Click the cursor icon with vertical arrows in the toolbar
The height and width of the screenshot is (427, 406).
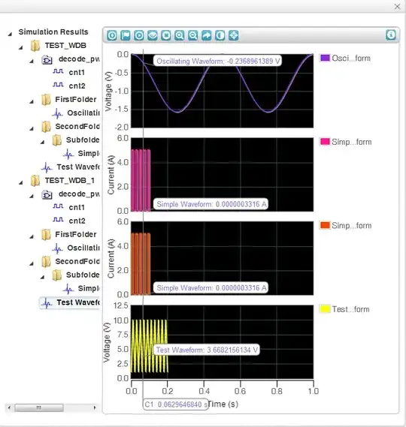point(112,35)
